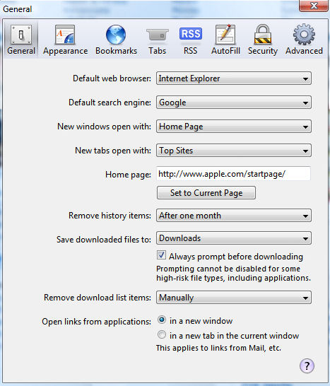Open the Save downloaded files to dropdown
Viewport: 330px width, 386px height.
point(234,238)
